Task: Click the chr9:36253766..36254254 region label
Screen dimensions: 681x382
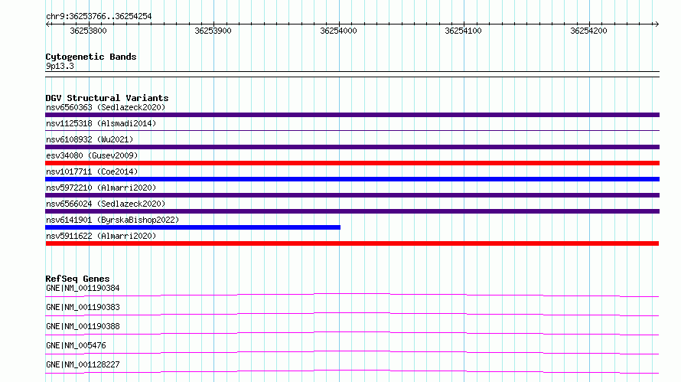Action: pyautogui.click(x=99, y=16)
